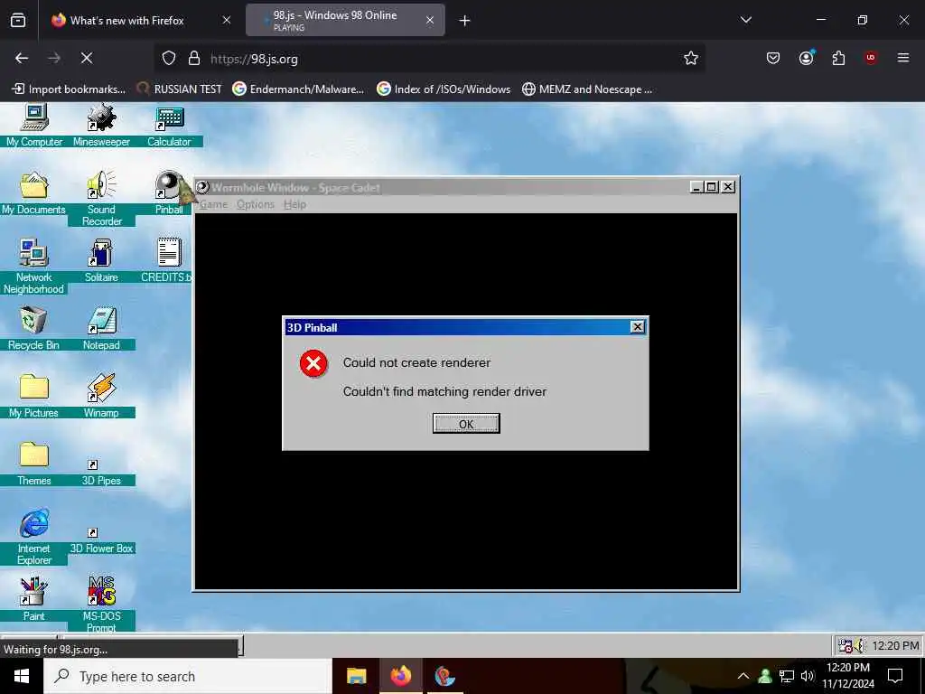Open the Index of /ISOs/Windows bookmark
Viewport: 925px width, 694px height.
(444, 89)
